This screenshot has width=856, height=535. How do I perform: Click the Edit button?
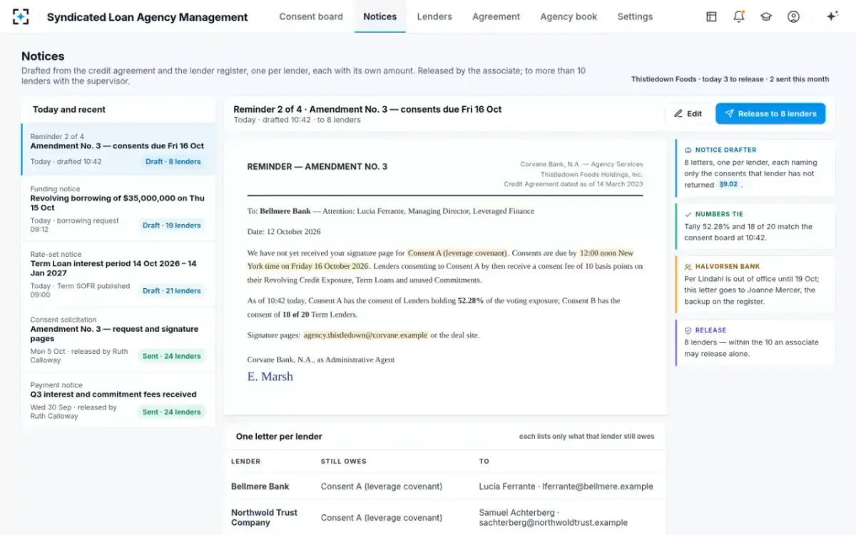tap(688, 113)
